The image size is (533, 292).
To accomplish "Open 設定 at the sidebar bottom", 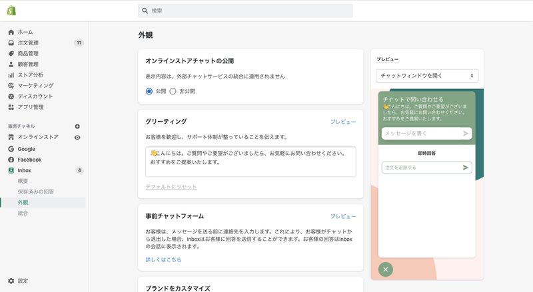I will coord(23,281).
